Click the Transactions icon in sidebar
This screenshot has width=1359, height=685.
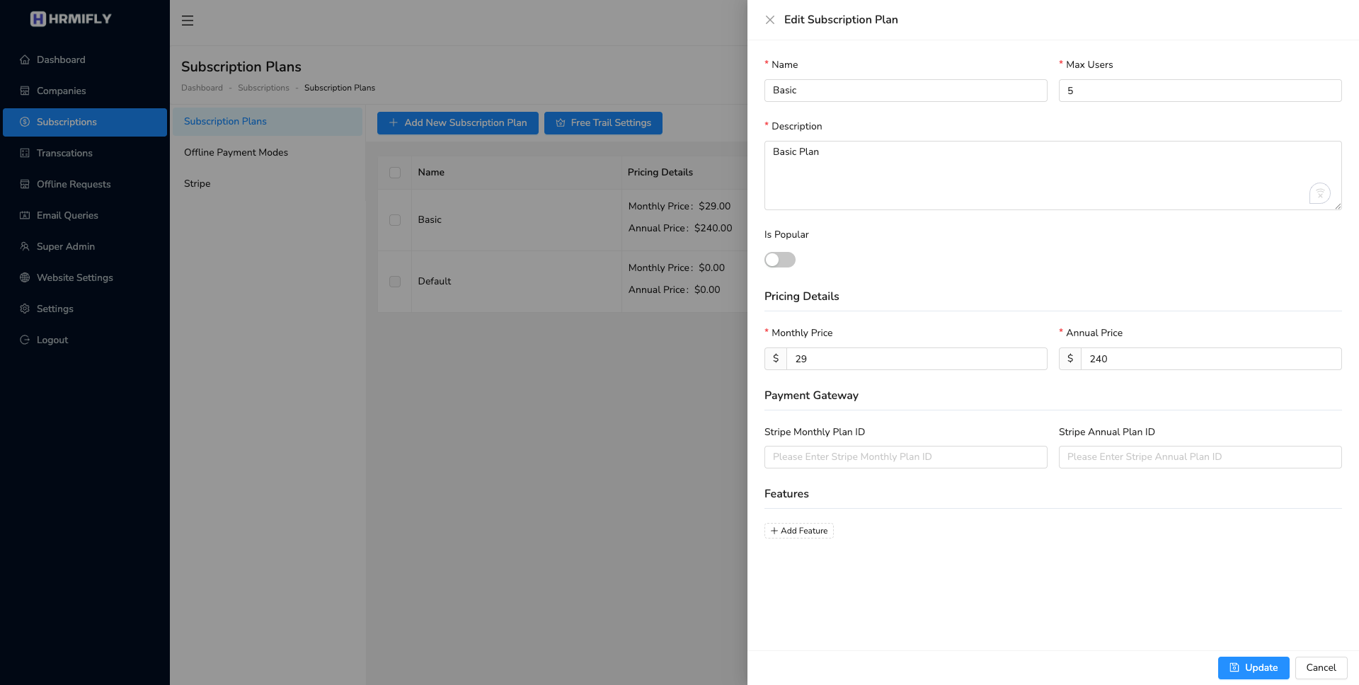[25, 154]
